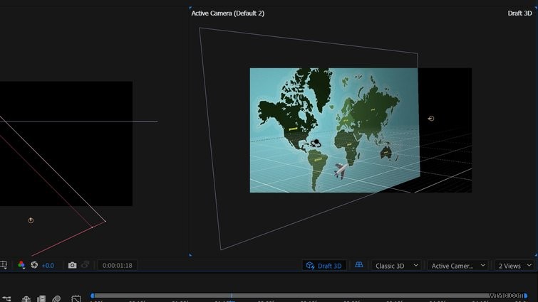Open the Classic 3D renderer dropdown
The image size is (538, 302).
[397, 266]
